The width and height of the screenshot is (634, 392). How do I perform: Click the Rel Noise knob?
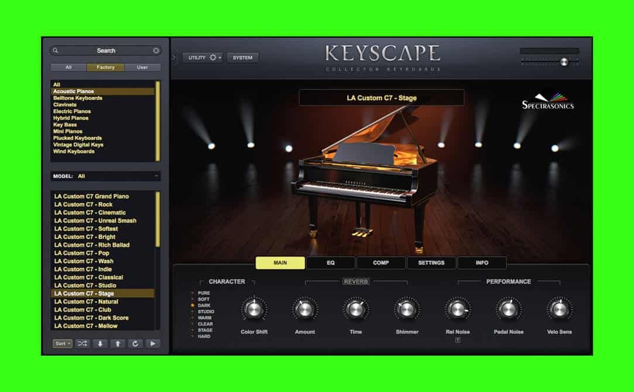click(x=458, y=309)
